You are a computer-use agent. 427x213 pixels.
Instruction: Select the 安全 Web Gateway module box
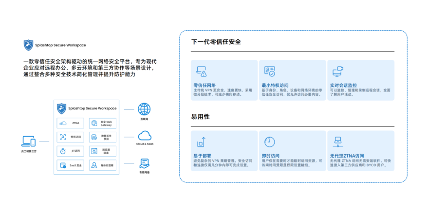[103, 123]
